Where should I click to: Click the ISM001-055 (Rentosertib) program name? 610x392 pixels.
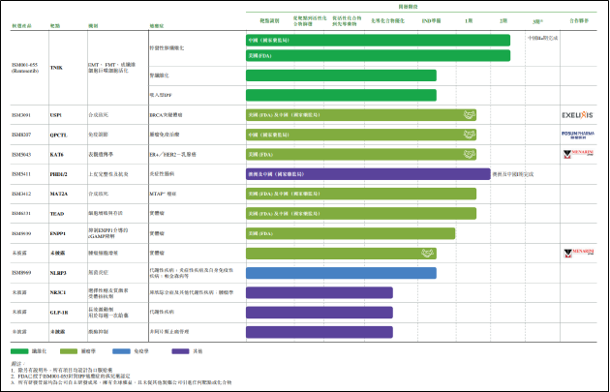tap(26, 68)
